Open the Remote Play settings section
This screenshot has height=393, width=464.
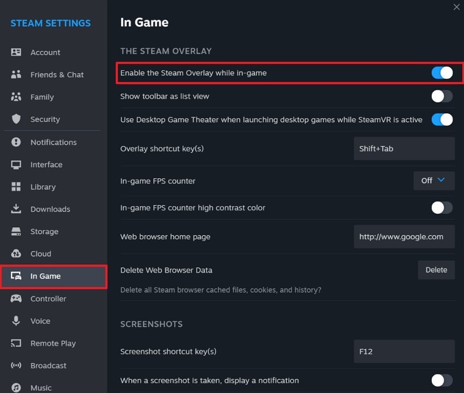53,343
